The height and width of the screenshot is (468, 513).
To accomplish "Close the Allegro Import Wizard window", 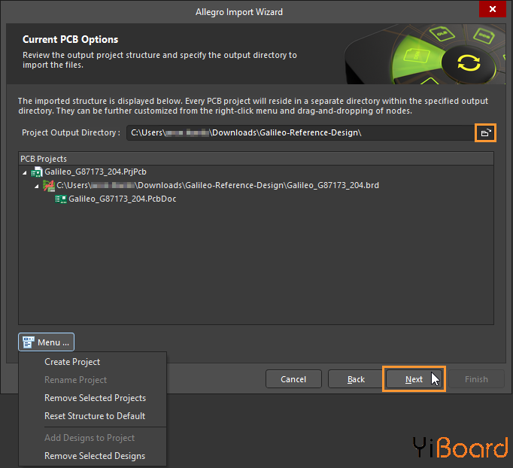I will [x=493, y=9].
